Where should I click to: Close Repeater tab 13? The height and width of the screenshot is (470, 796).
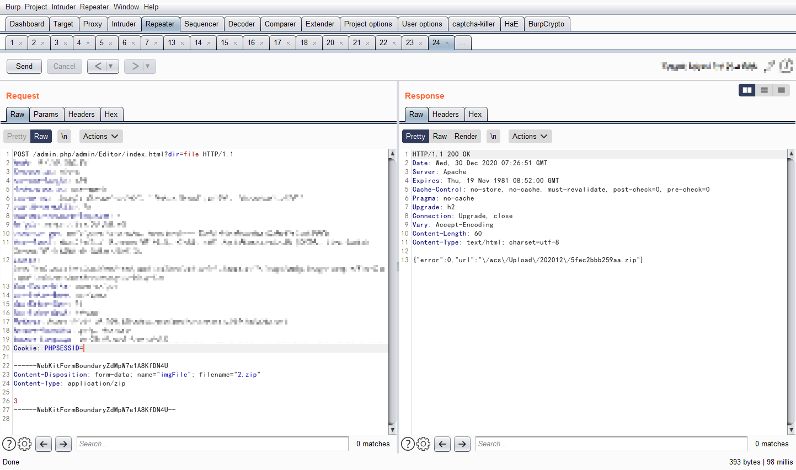pos(182,43)
